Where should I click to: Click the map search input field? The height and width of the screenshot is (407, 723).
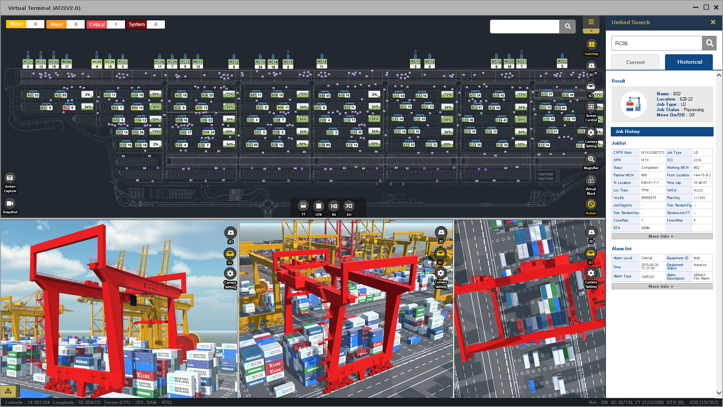coord(524,26)
